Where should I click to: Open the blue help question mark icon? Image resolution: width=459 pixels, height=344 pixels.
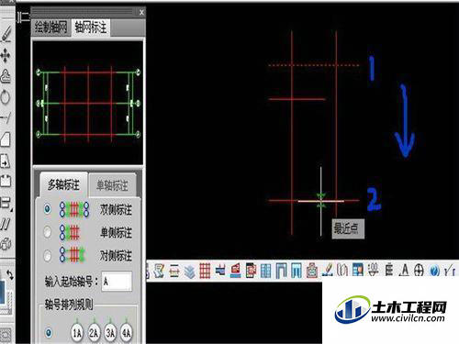(434, 271)
